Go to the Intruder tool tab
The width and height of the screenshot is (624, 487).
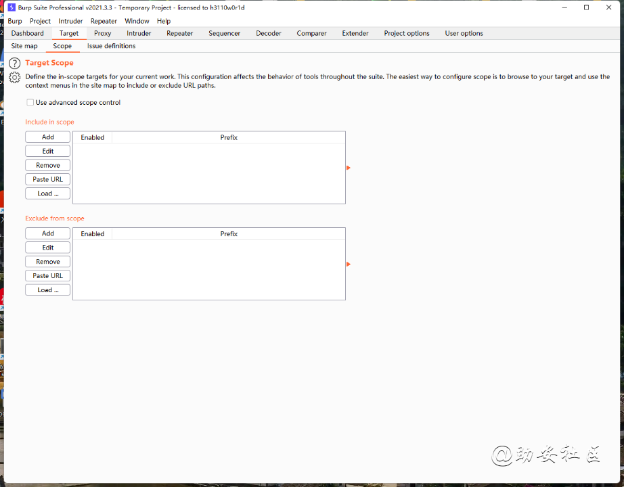tap(139, 33)
